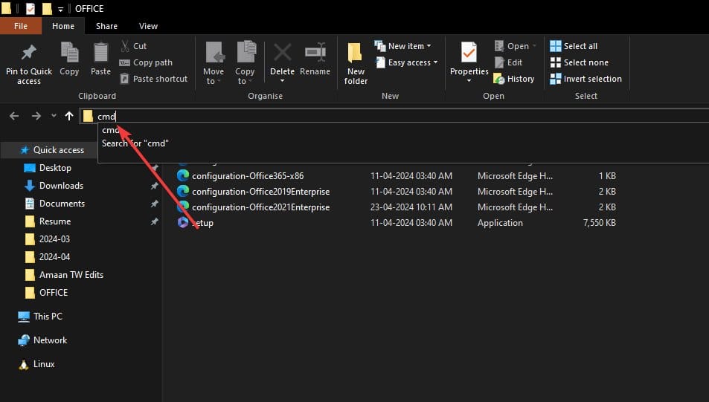709x402 pixels.
Task: Click the History command
Action: (x=514, y=79)
